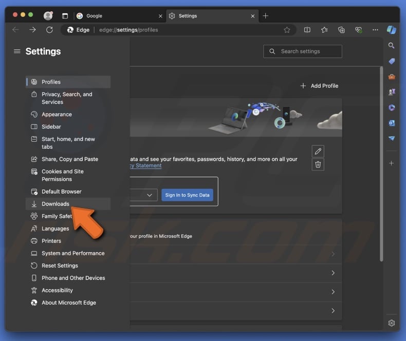The image size is (406, 341).
Task: Click Sign In to Sync Data button
Action: (187, 195)
